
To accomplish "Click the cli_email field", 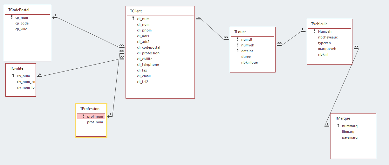I will (x=144, y=76).
